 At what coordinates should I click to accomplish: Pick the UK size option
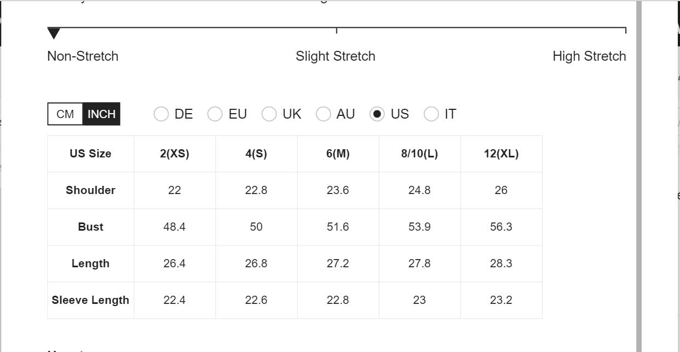tap(269, 114)
